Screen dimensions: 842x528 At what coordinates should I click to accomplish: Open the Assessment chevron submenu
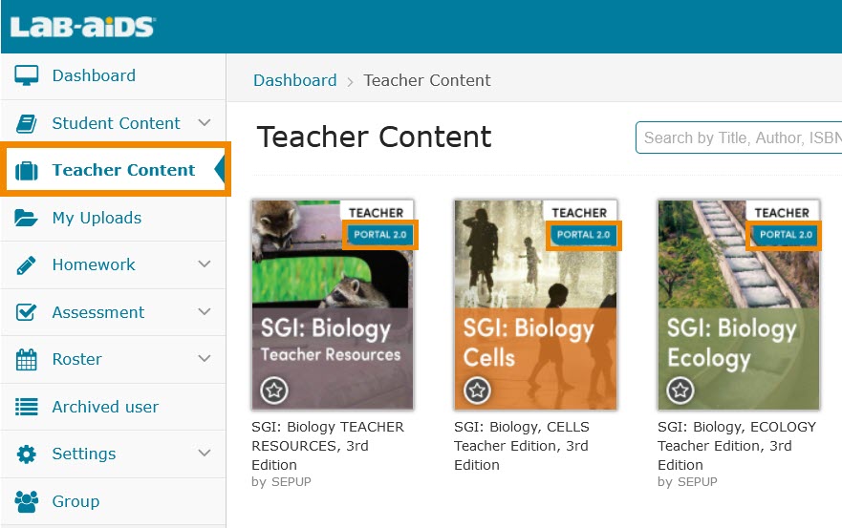click(204, 312)
